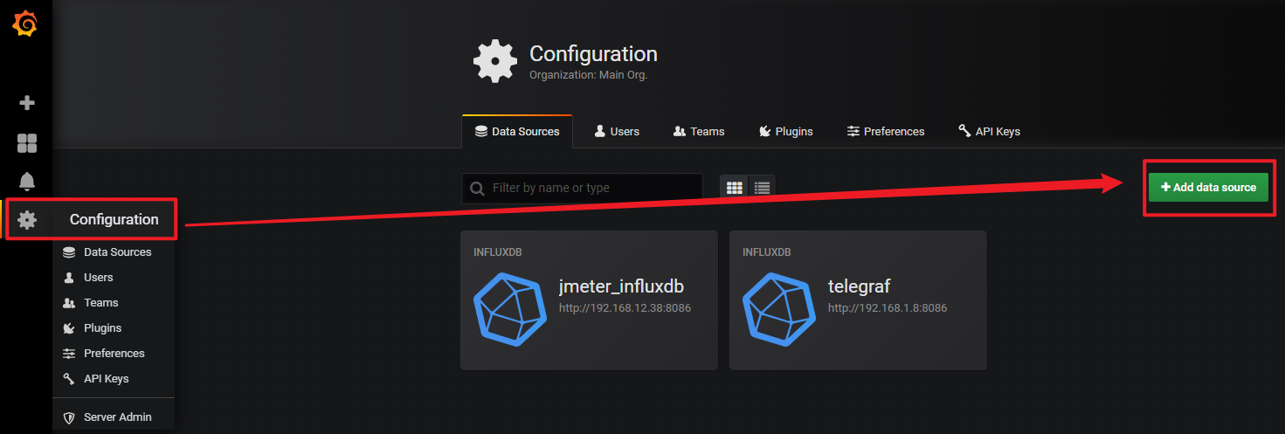Open Server Admin from the flyout menu
The image size is (1285, 434).
coord(118,417)
